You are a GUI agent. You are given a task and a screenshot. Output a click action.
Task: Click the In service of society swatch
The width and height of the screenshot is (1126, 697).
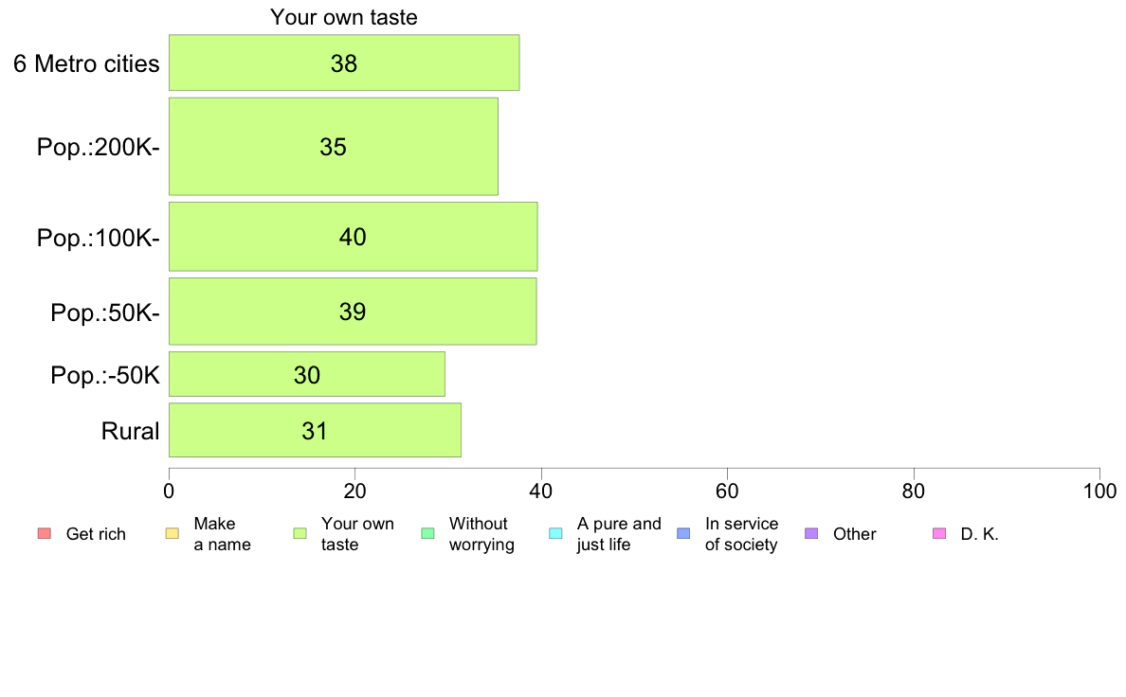click(683, 533)
